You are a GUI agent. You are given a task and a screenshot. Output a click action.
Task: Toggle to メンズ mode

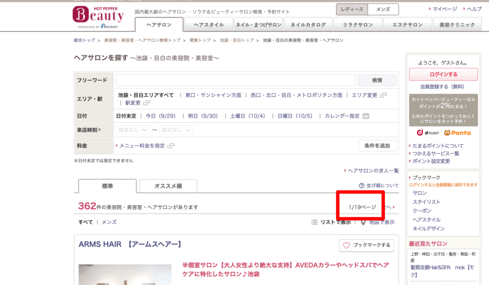coord(383,10)
